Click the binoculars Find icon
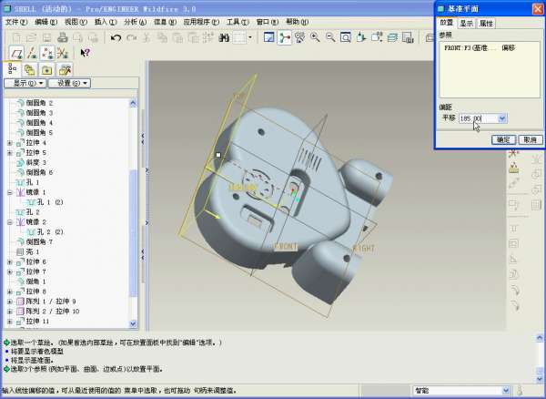Screen dimensions: 546x399 224,37
